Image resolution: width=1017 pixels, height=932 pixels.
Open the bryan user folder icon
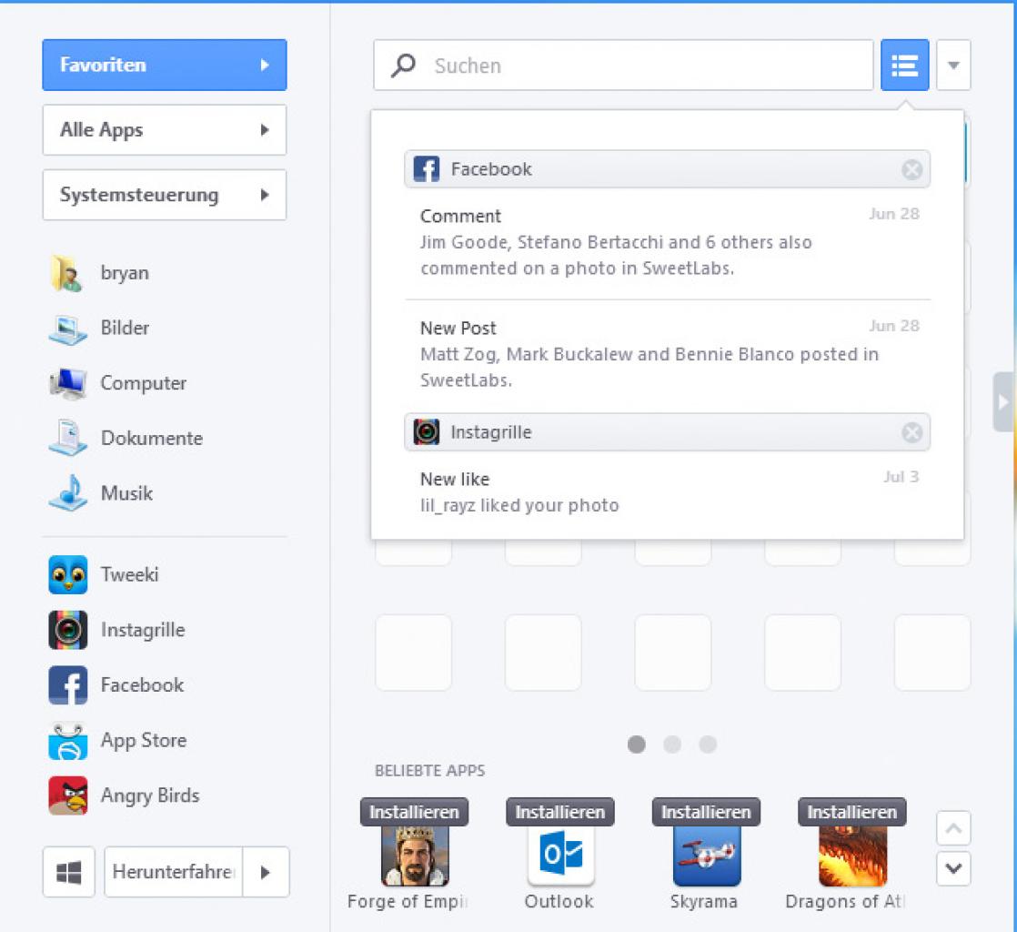coord(67,273)
